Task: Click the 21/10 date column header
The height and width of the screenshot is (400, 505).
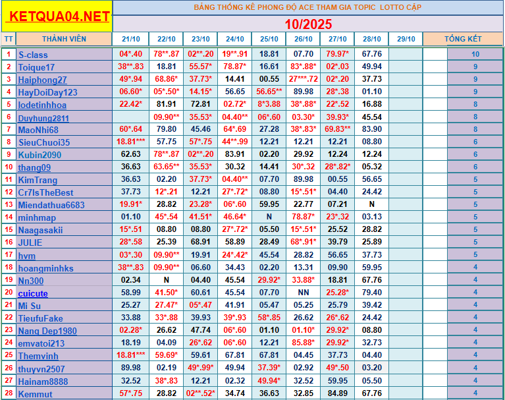Action: 130,39
